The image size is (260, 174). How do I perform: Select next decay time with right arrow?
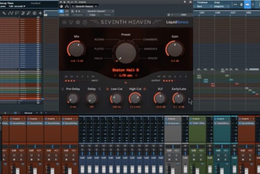click(136, 76)
